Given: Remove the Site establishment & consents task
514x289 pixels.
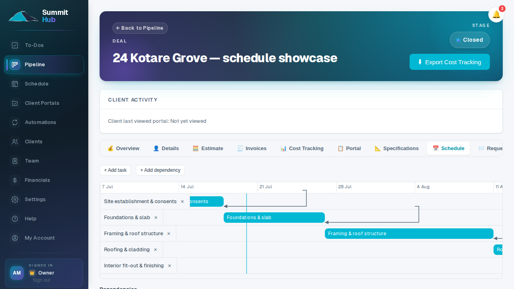Looking at the screenshot, I should [182, 201].
